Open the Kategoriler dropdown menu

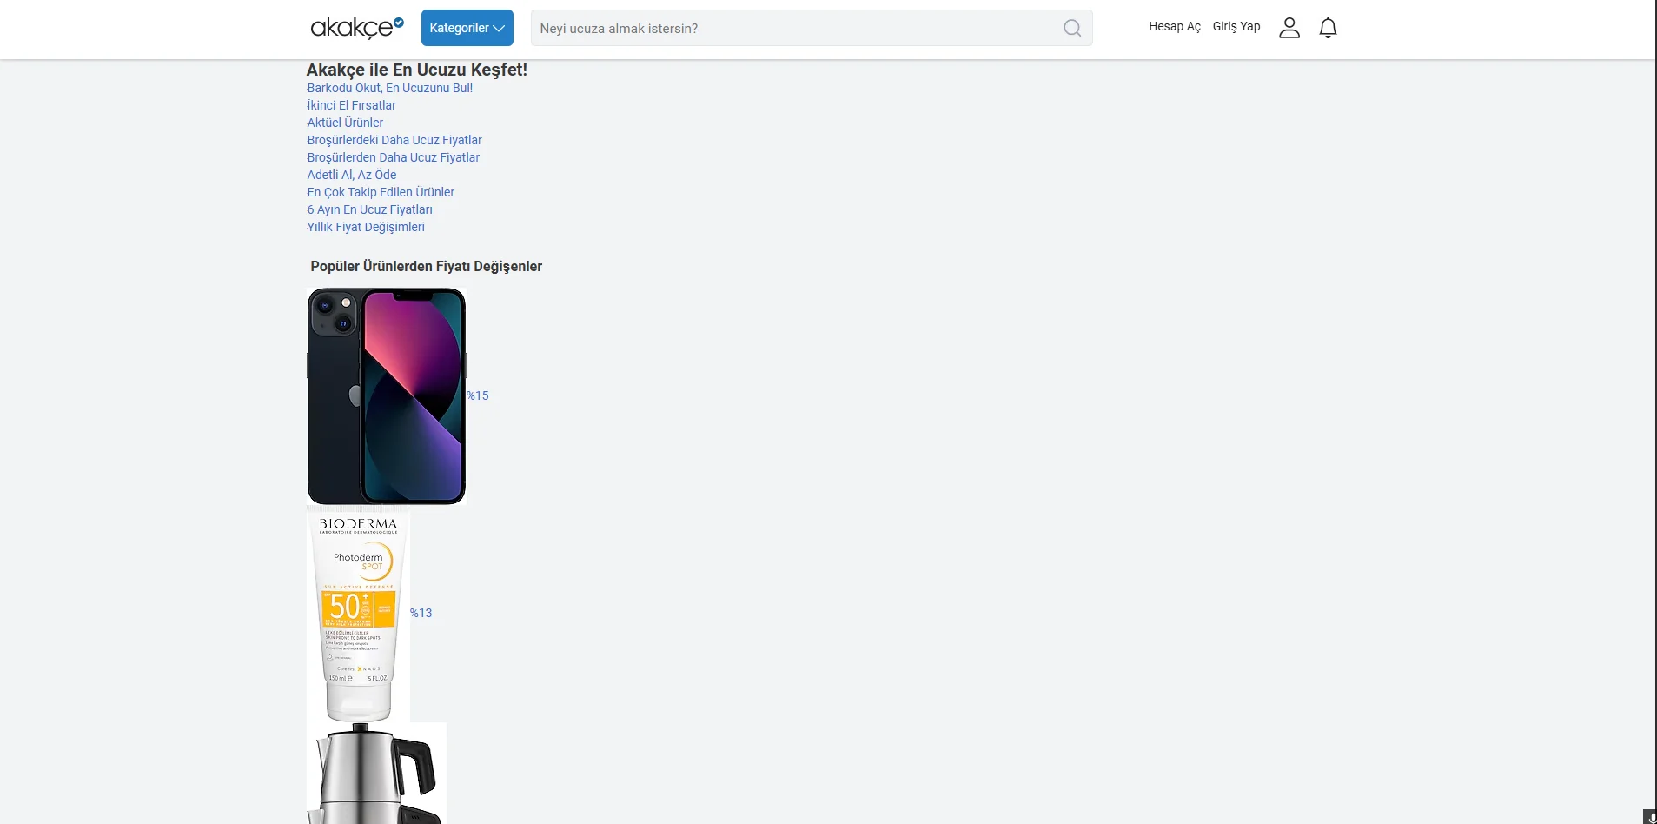tap(467, 28)
